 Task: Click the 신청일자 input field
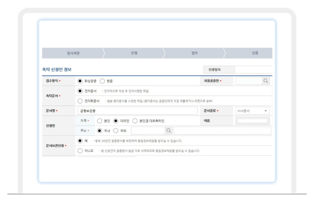coord(253,70)
